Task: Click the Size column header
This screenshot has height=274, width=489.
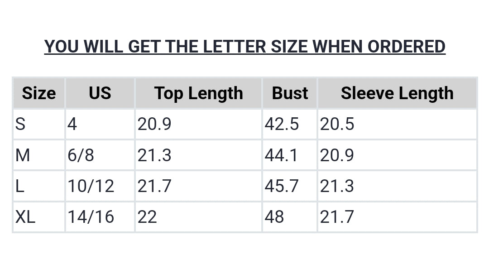Action: pos(39,93)
